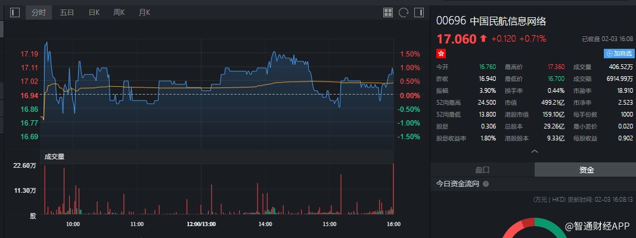Select the 日K daily candlestick tab

(94, 12)
